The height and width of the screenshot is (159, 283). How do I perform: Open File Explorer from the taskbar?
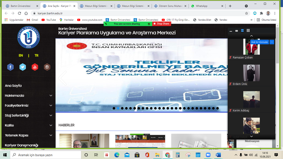(157, 155)
